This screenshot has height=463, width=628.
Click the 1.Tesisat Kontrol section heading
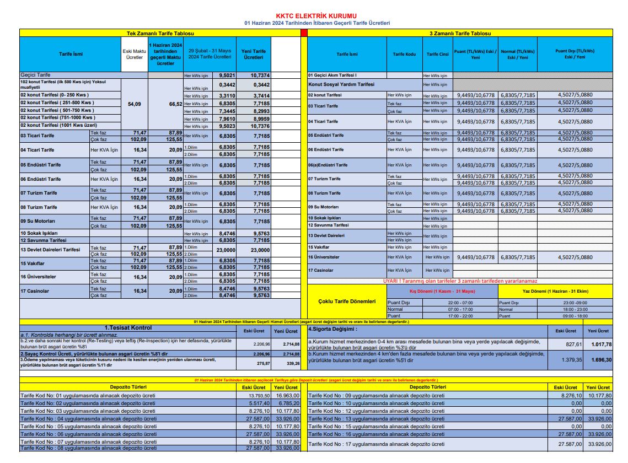[x=128, y=328]
